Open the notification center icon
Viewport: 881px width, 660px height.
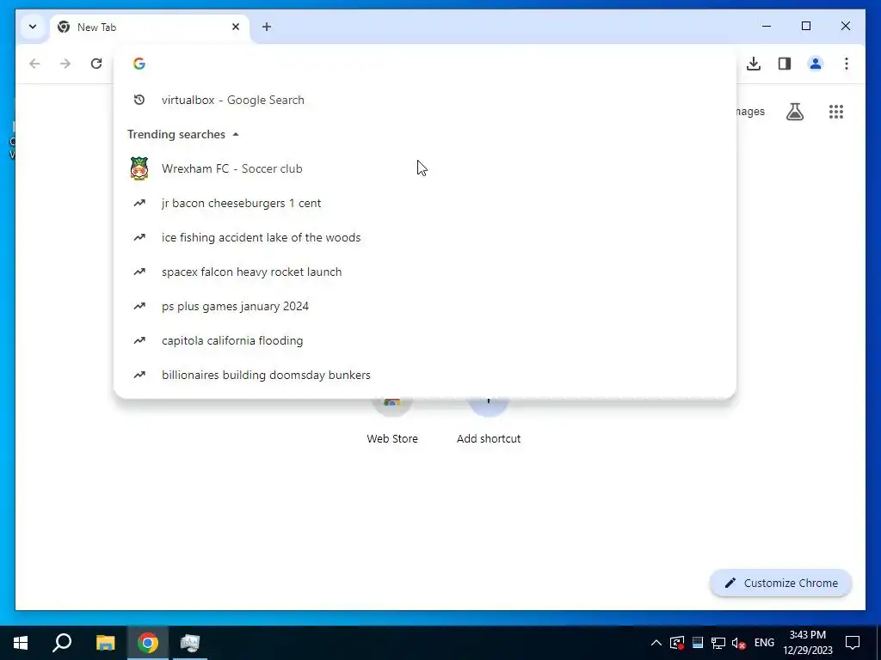click(853, 643)
